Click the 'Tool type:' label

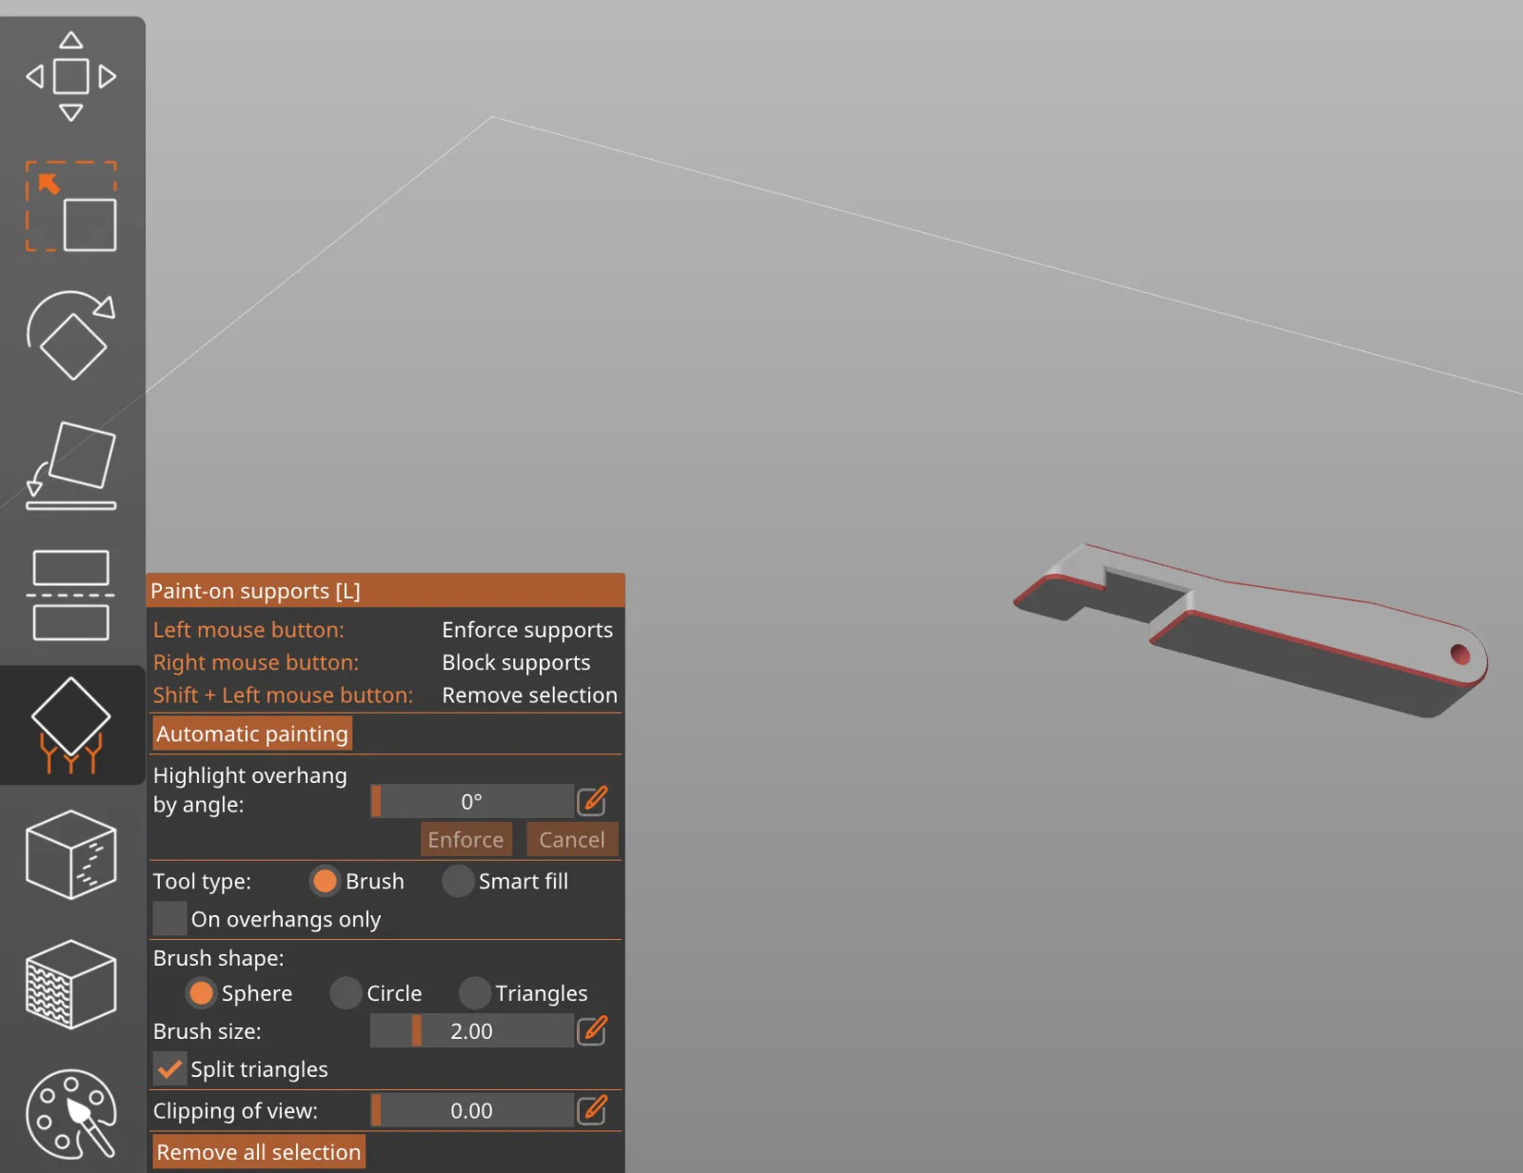202,881
